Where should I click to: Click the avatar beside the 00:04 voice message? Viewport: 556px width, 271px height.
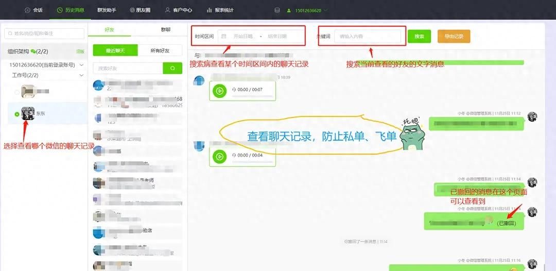pos(199,145)
